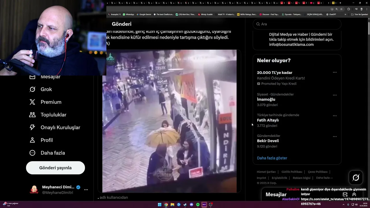Open Çerez Politikası footer link
This screenshot has width=370, height=208.
click(x=318, y=172)
